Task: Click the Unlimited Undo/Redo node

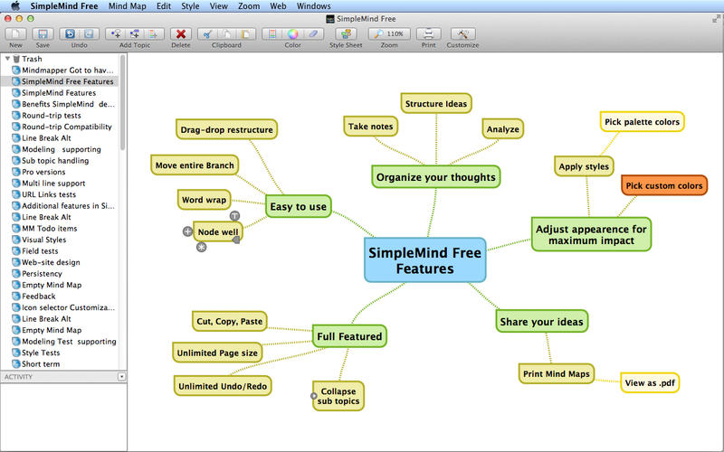Action: tap(223, 386)
